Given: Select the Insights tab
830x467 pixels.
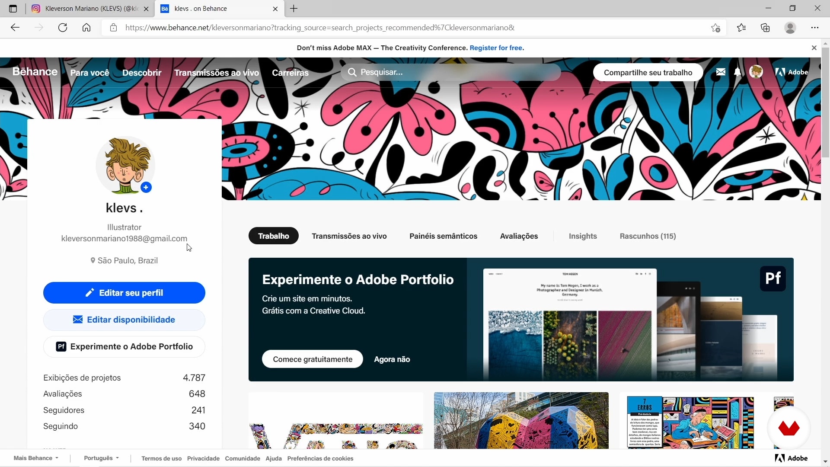Looking at the screenshot, I should tap(583, 236).
